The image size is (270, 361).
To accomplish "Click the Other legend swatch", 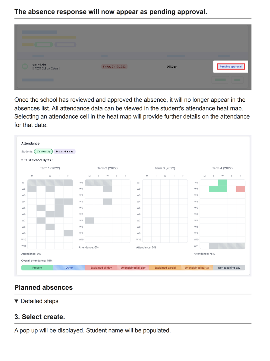I will tap(69, 268).
